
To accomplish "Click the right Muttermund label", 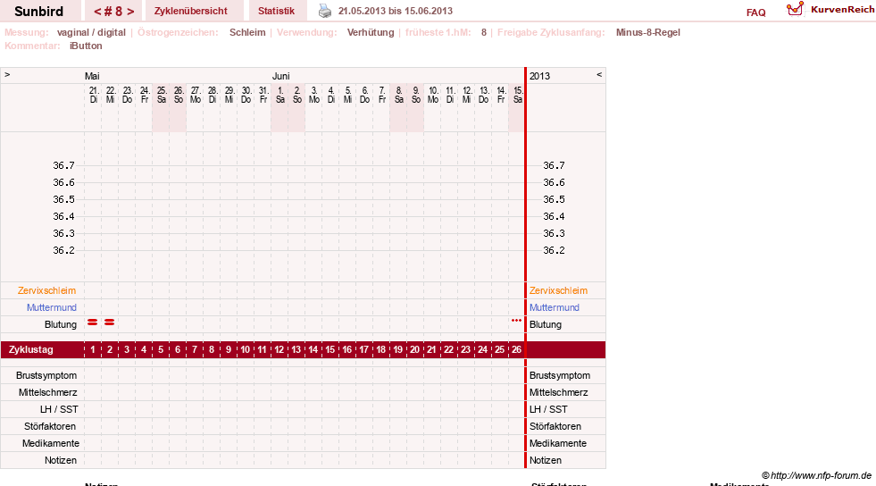I will click(555, 307).
